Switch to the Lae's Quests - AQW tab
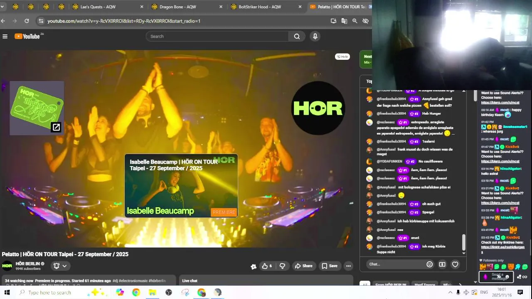Viewport: 532px width, 299px height. tap(108, 7)
